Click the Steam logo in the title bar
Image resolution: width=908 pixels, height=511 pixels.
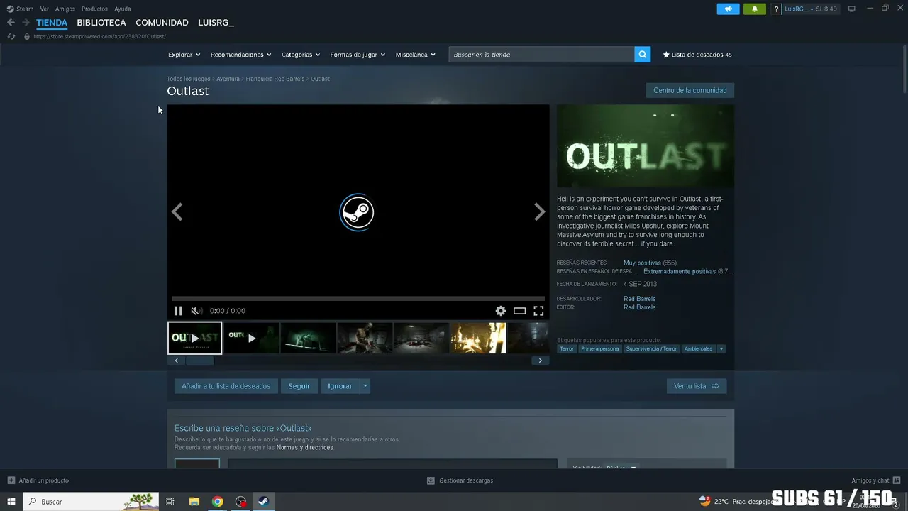10,9
